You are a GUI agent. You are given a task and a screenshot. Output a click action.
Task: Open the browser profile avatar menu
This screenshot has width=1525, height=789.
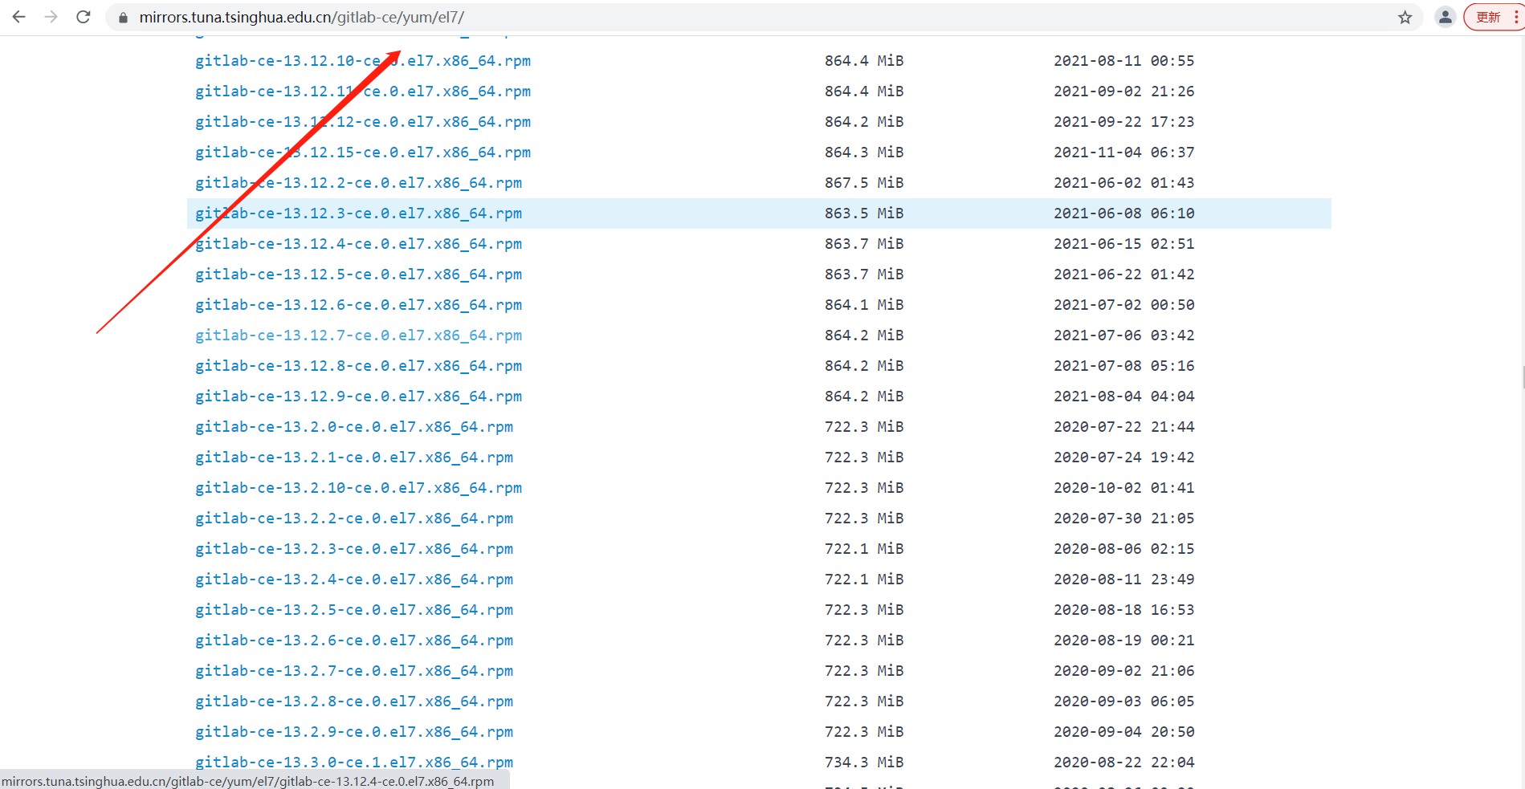[x=1445, y=17]
